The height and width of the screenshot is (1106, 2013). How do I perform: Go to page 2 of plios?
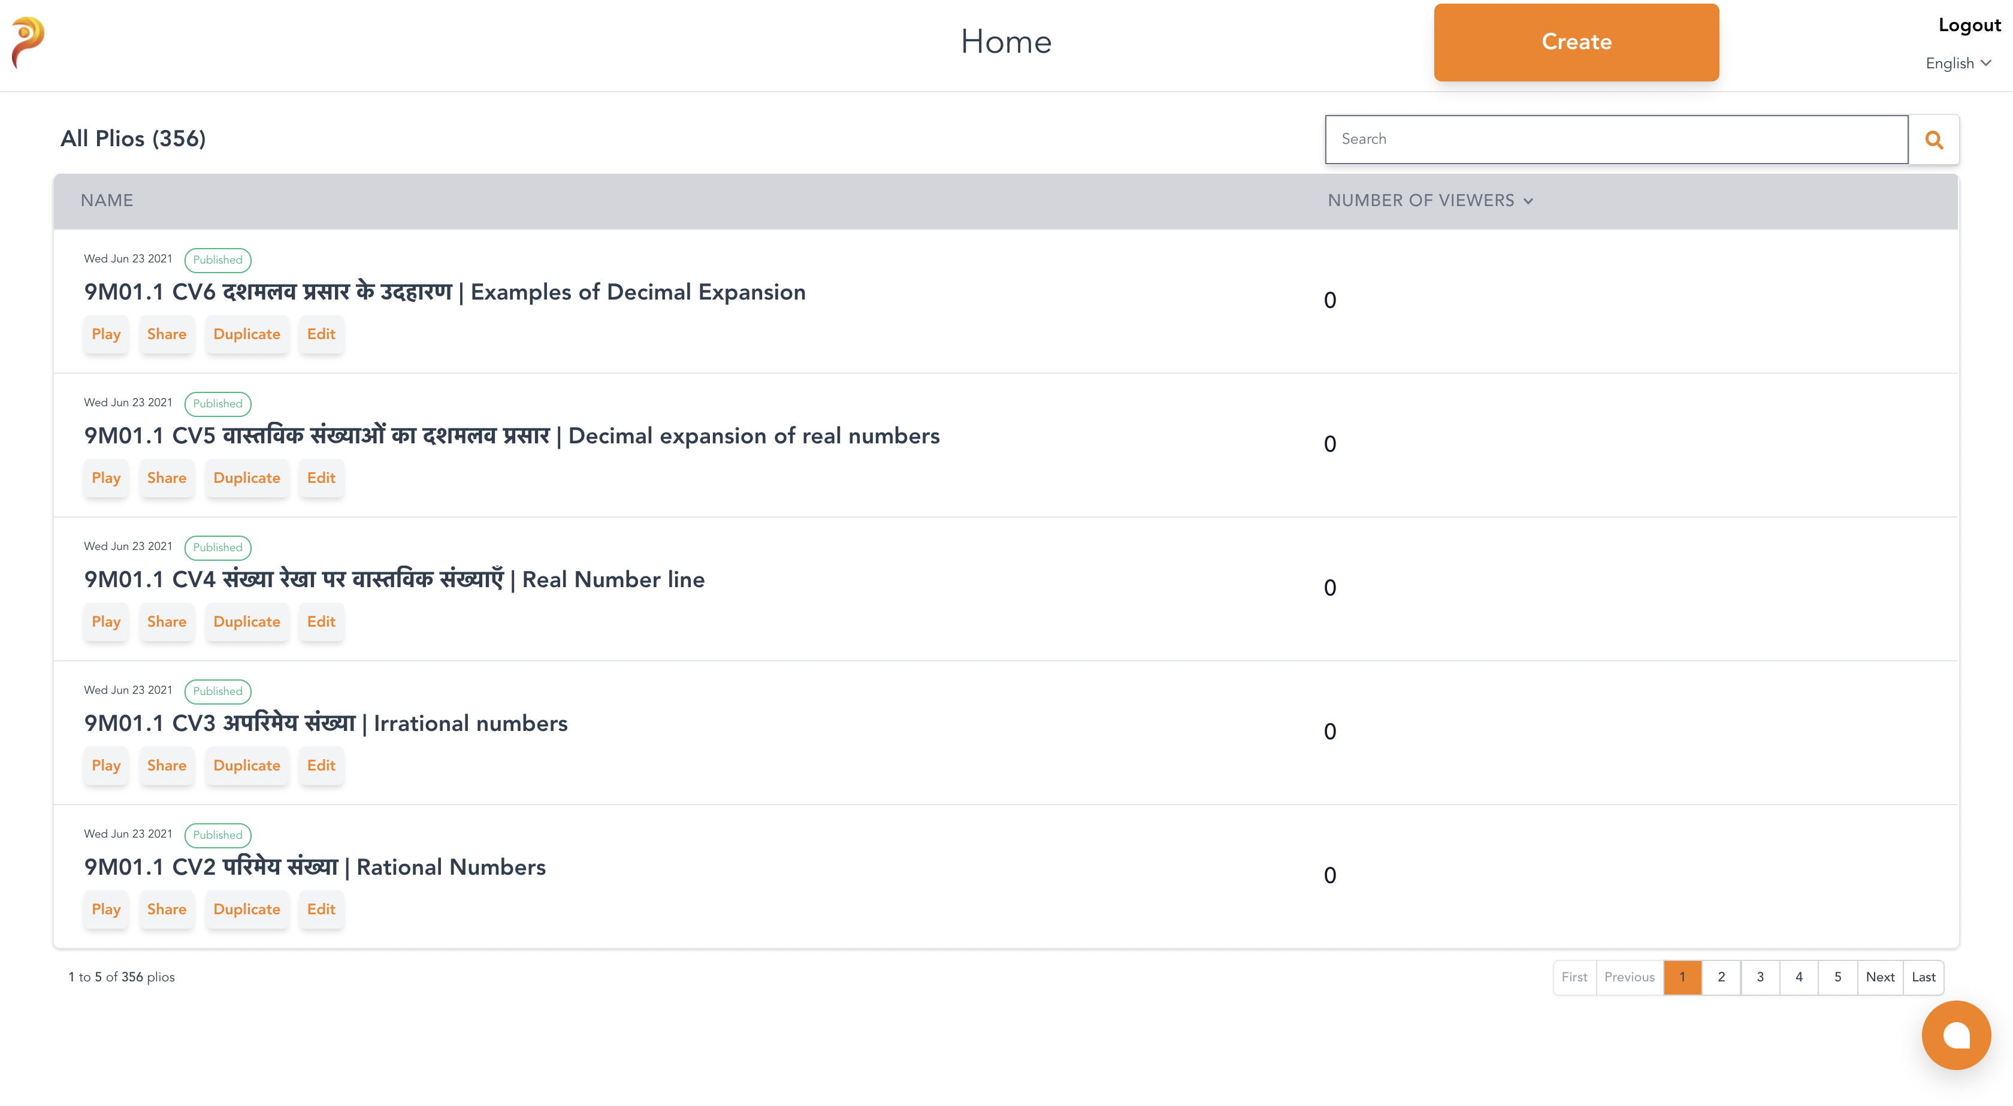1721,977
